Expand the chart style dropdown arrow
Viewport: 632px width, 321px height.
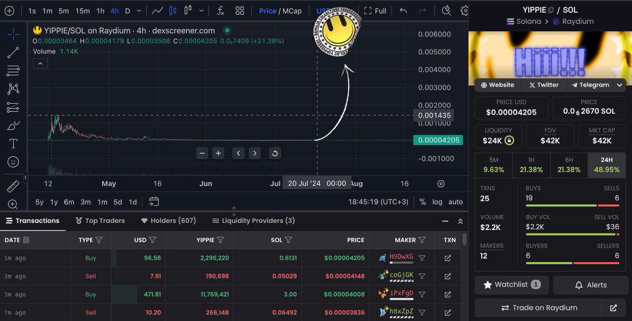click(x=202, y=11)
